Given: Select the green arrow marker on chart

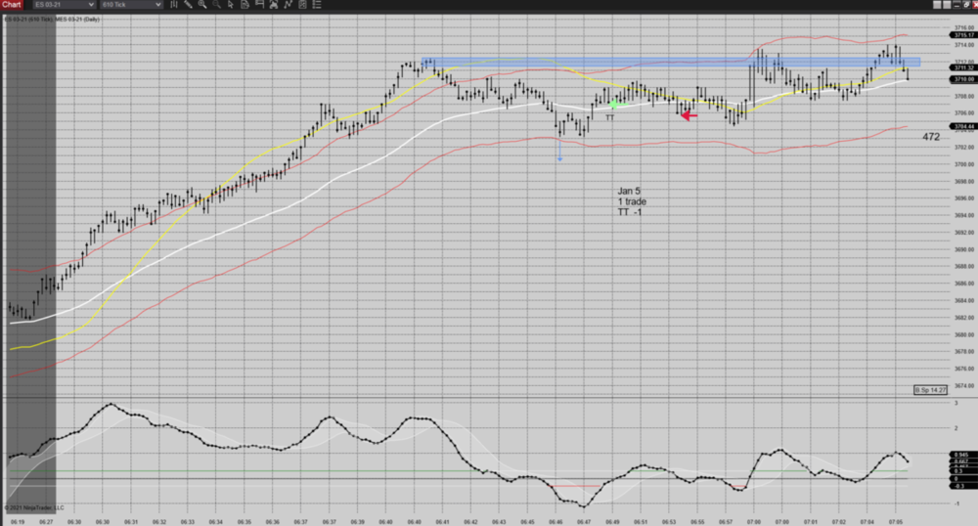Looking at the screenshot, I should [x=614, y=104].
